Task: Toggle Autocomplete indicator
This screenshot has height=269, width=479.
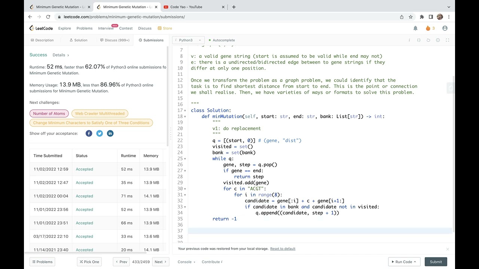Action: 222,40
